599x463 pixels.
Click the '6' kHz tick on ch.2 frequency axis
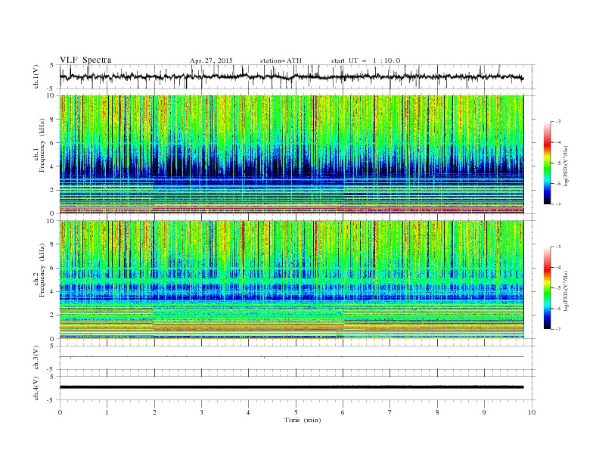pos(53,268)
